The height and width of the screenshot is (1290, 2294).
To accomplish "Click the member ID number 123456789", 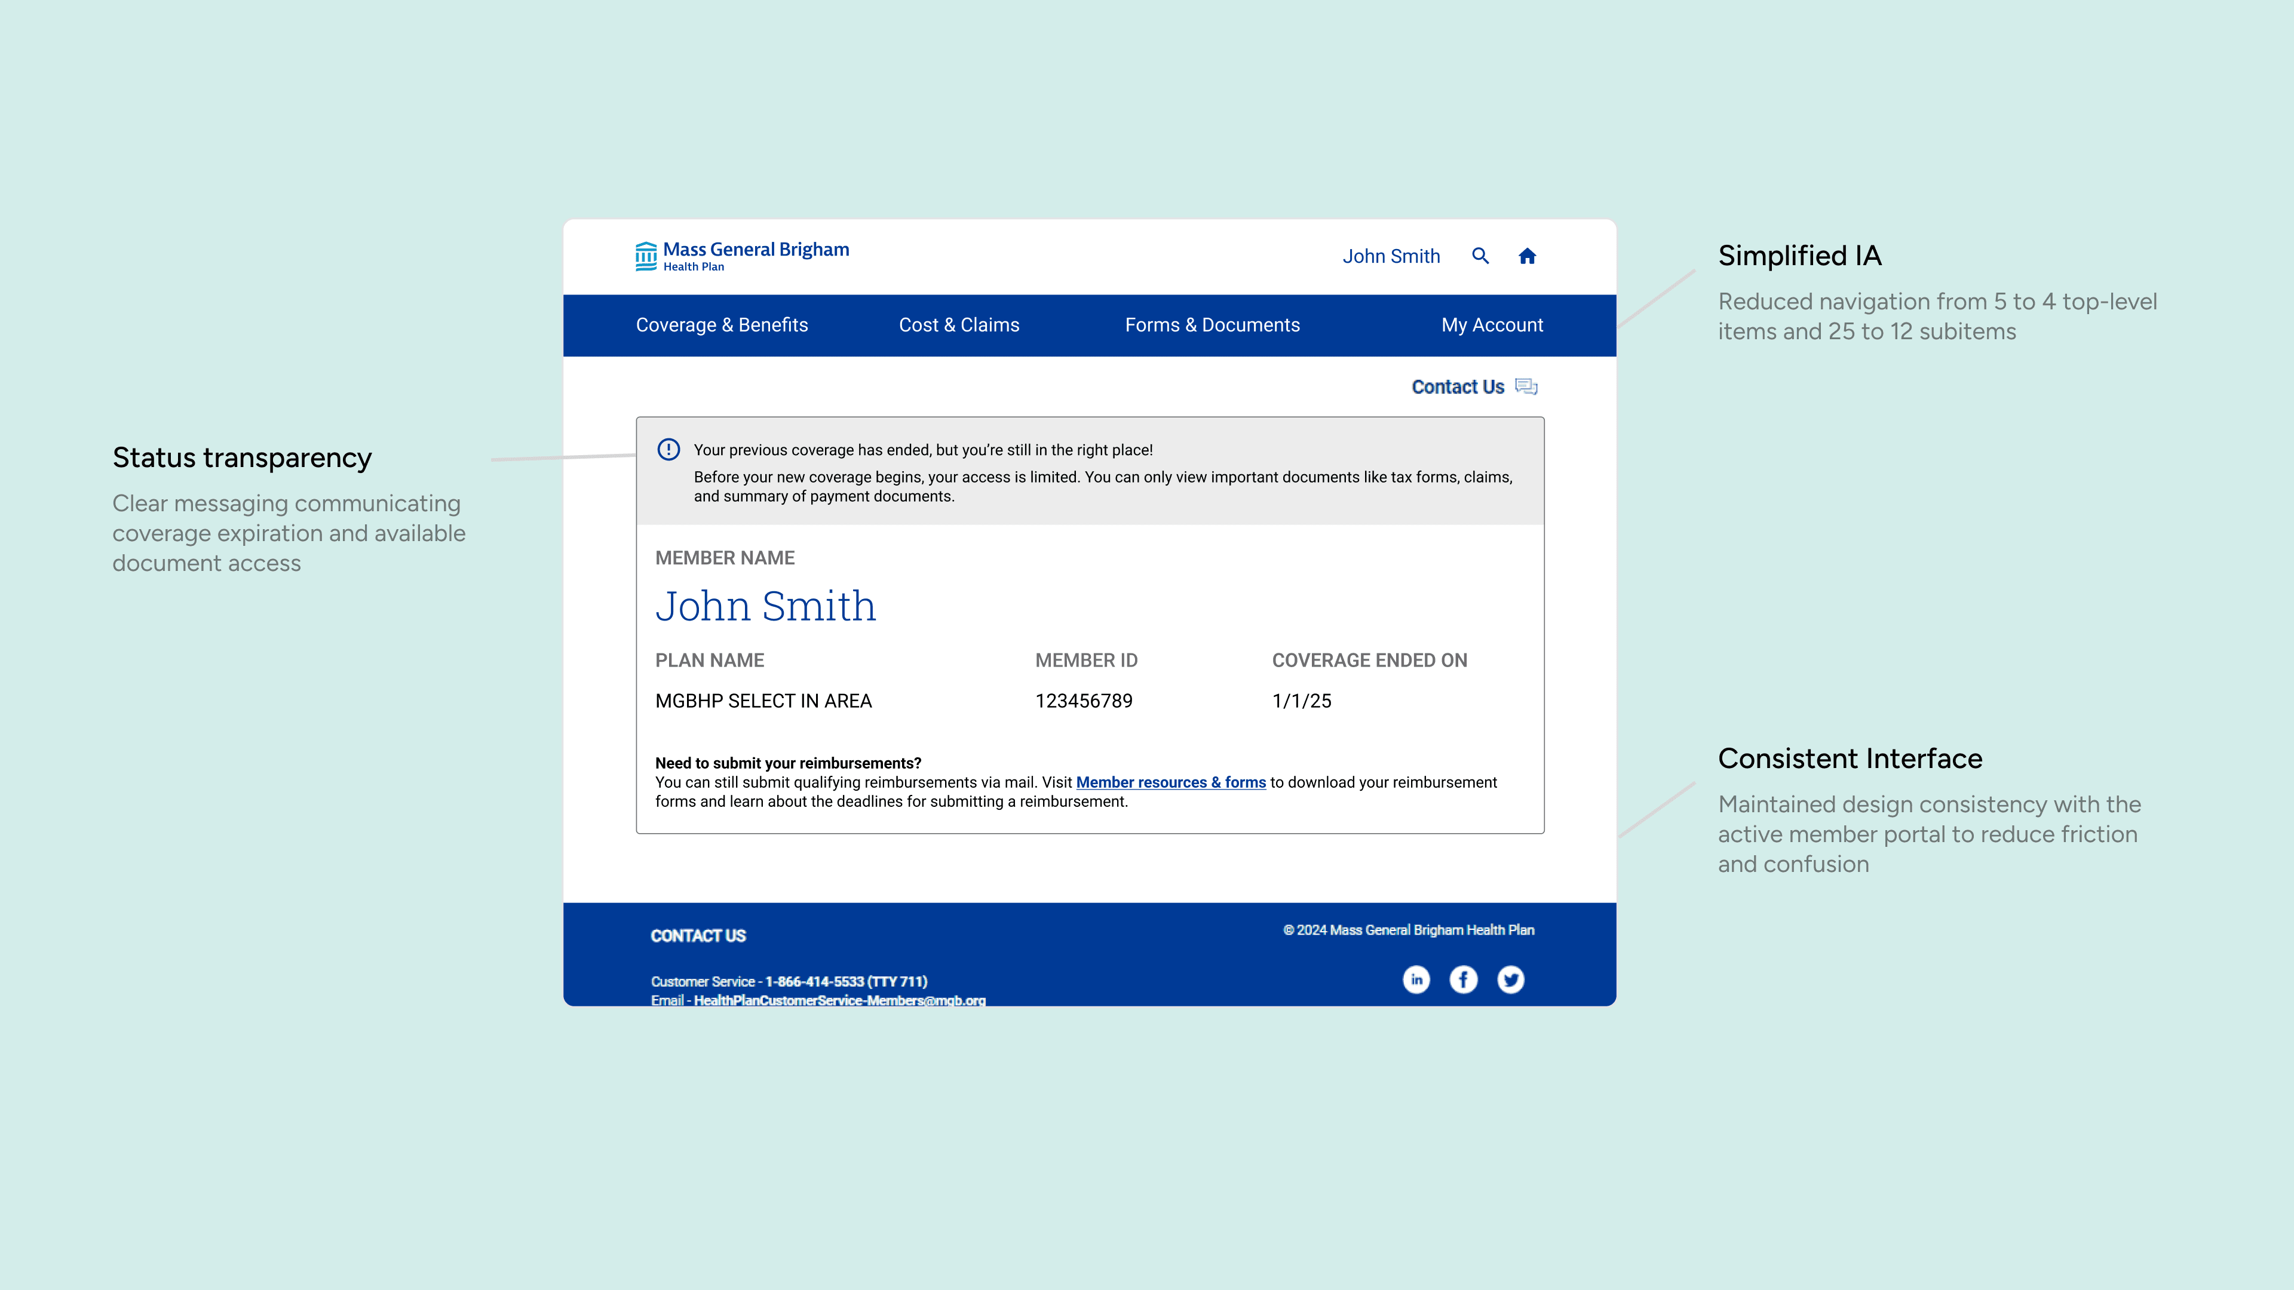I will [x=1084, y=701].
